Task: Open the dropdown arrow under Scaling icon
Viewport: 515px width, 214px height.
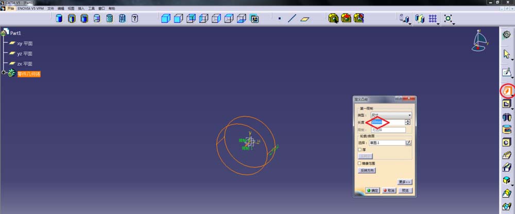Action: click(x=454, y=24)
